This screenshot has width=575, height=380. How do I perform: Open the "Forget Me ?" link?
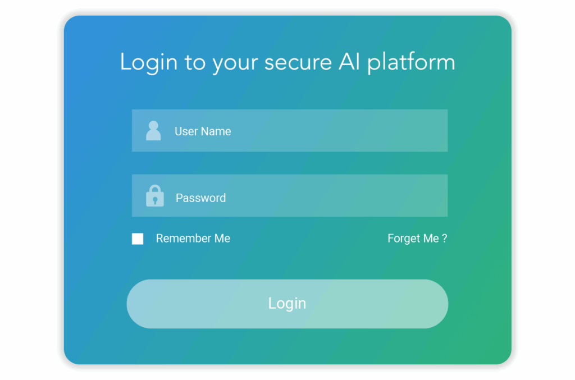pos(417,239)
